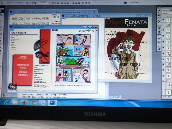Image resolution: width=172 pixels, height=129 pixels.
Task: Hide the layer with red-mark thumbnail
Action: coord(163,81)
